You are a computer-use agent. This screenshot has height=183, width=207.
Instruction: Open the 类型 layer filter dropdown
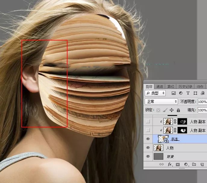click(x=155, y=93)
